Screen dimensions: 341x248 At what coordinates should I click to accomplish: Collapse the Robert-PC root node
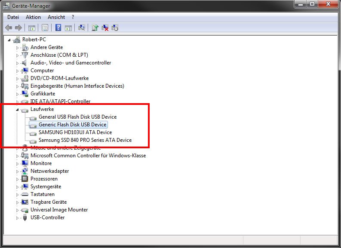tap(9, 40)
